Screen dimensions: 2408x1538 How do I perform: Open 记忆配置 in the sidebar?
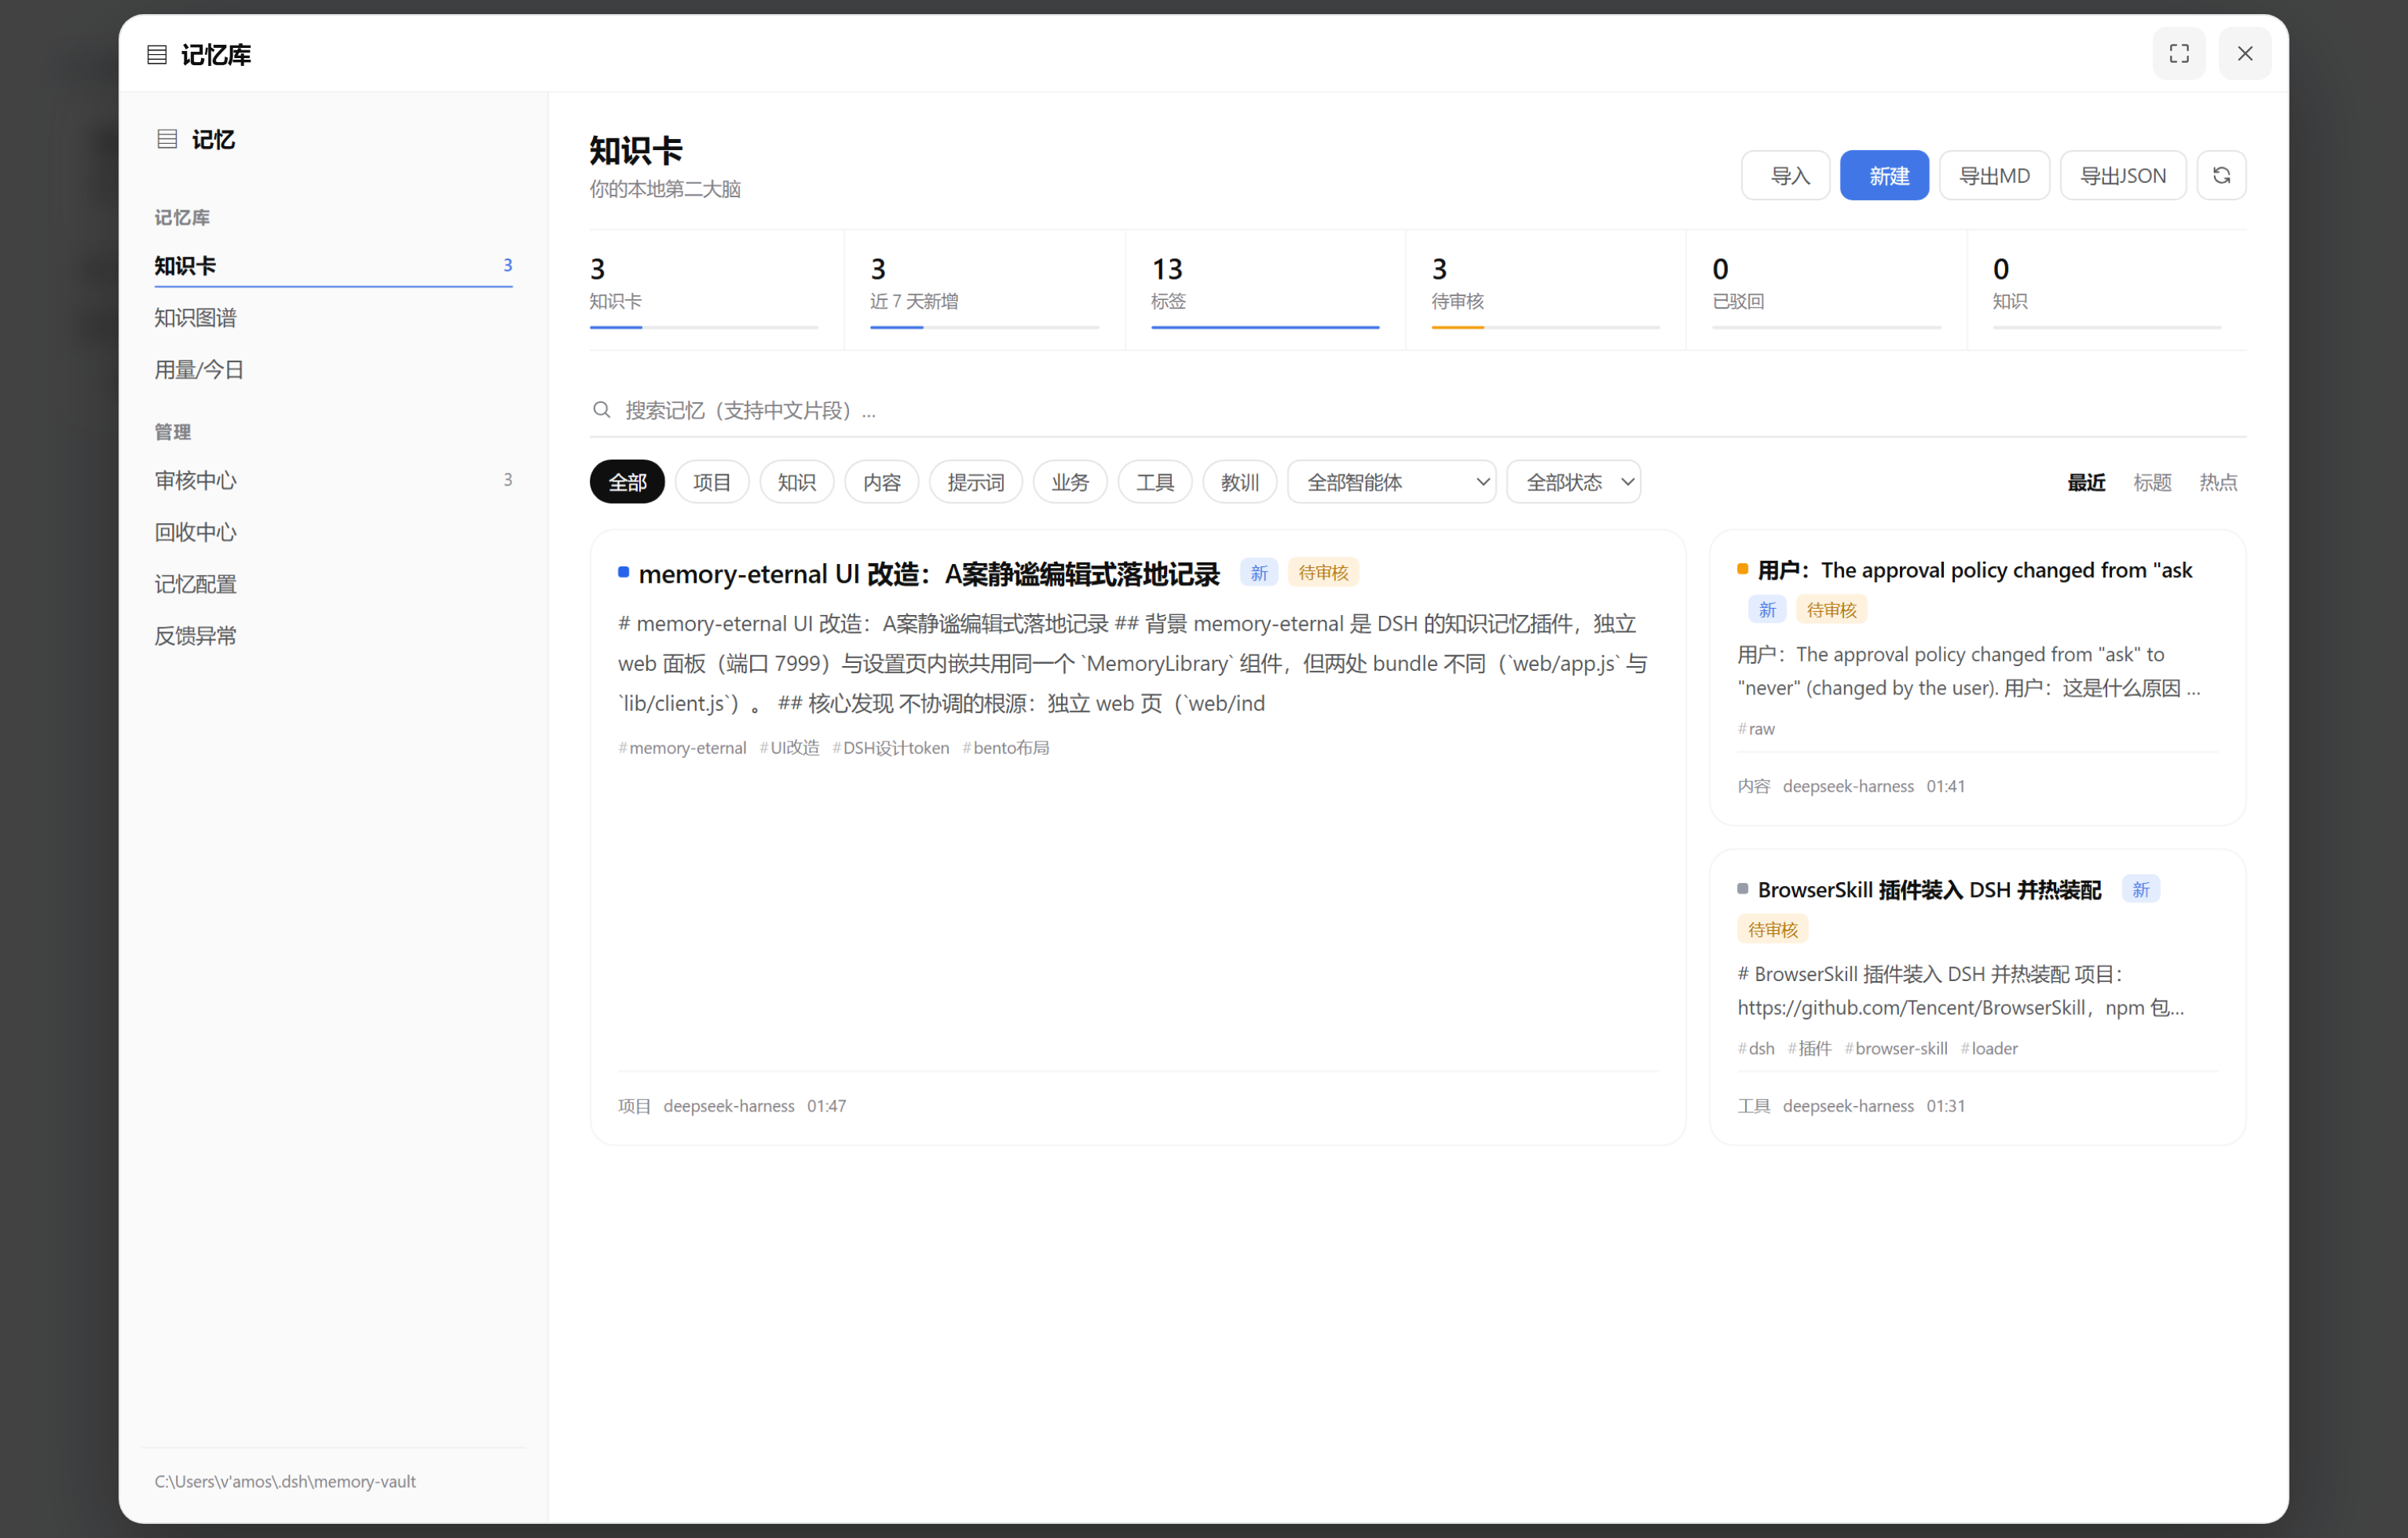(333, 584)
